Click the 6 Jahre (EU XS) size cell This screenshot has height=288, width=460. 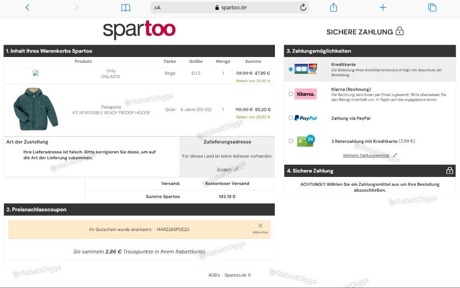coord(196,110)
